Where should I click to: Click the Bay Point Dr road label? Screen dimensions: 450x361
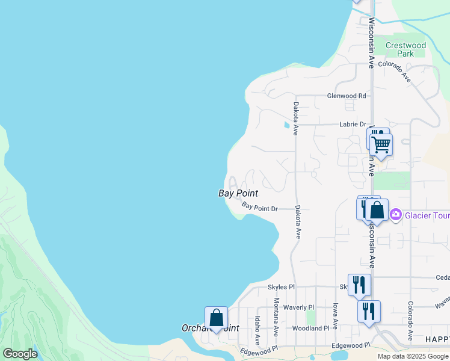coord(259,208)
